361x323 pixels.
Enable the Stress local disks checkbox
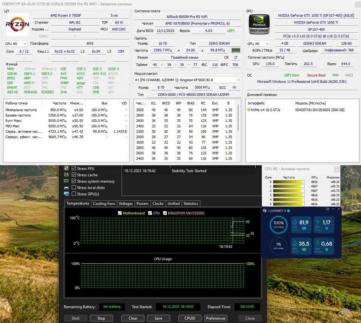(74, 187)
